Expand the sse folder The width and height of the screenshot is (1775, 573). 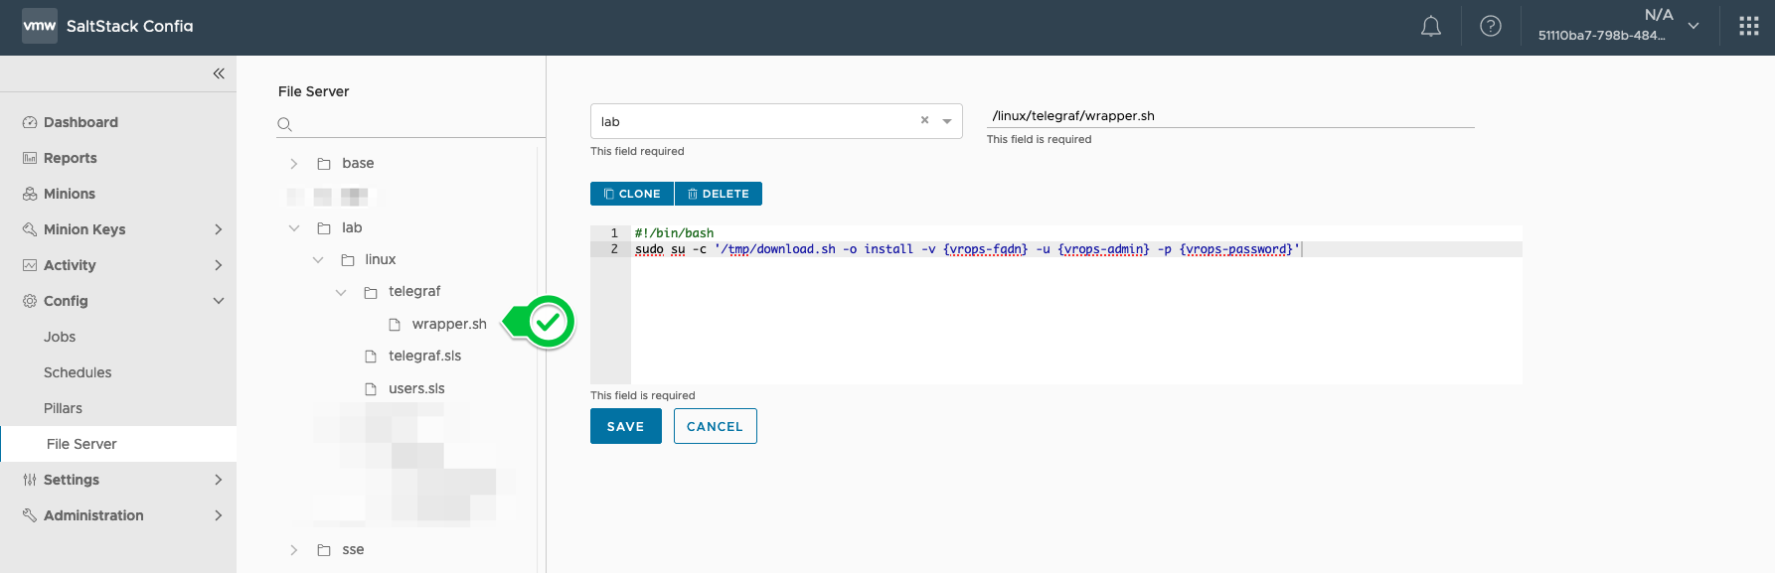pyautogui.click(x=294, y=550)
